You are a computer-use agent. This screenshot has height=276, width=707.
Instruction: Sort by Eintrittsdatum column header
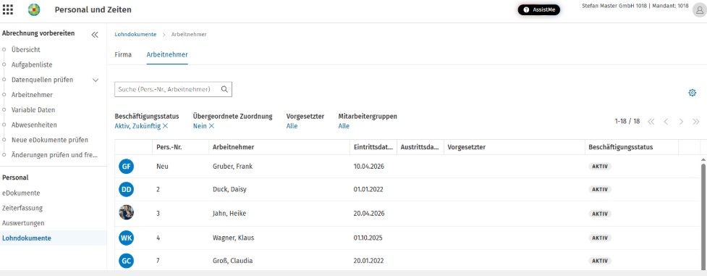click(373, 147)
